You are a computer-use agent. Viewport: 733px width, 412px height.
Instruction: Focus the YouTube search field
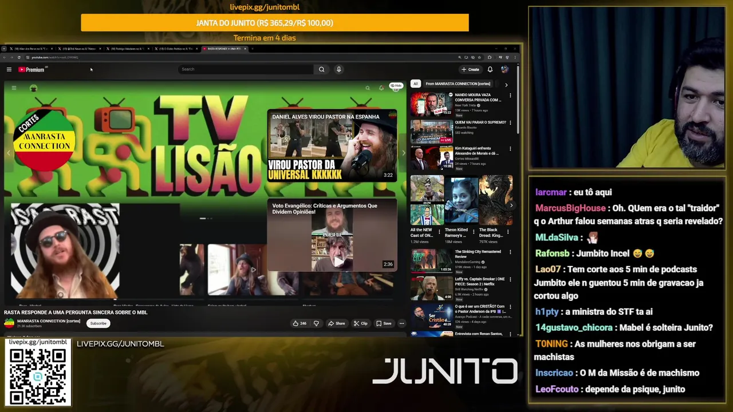[246, 69]
